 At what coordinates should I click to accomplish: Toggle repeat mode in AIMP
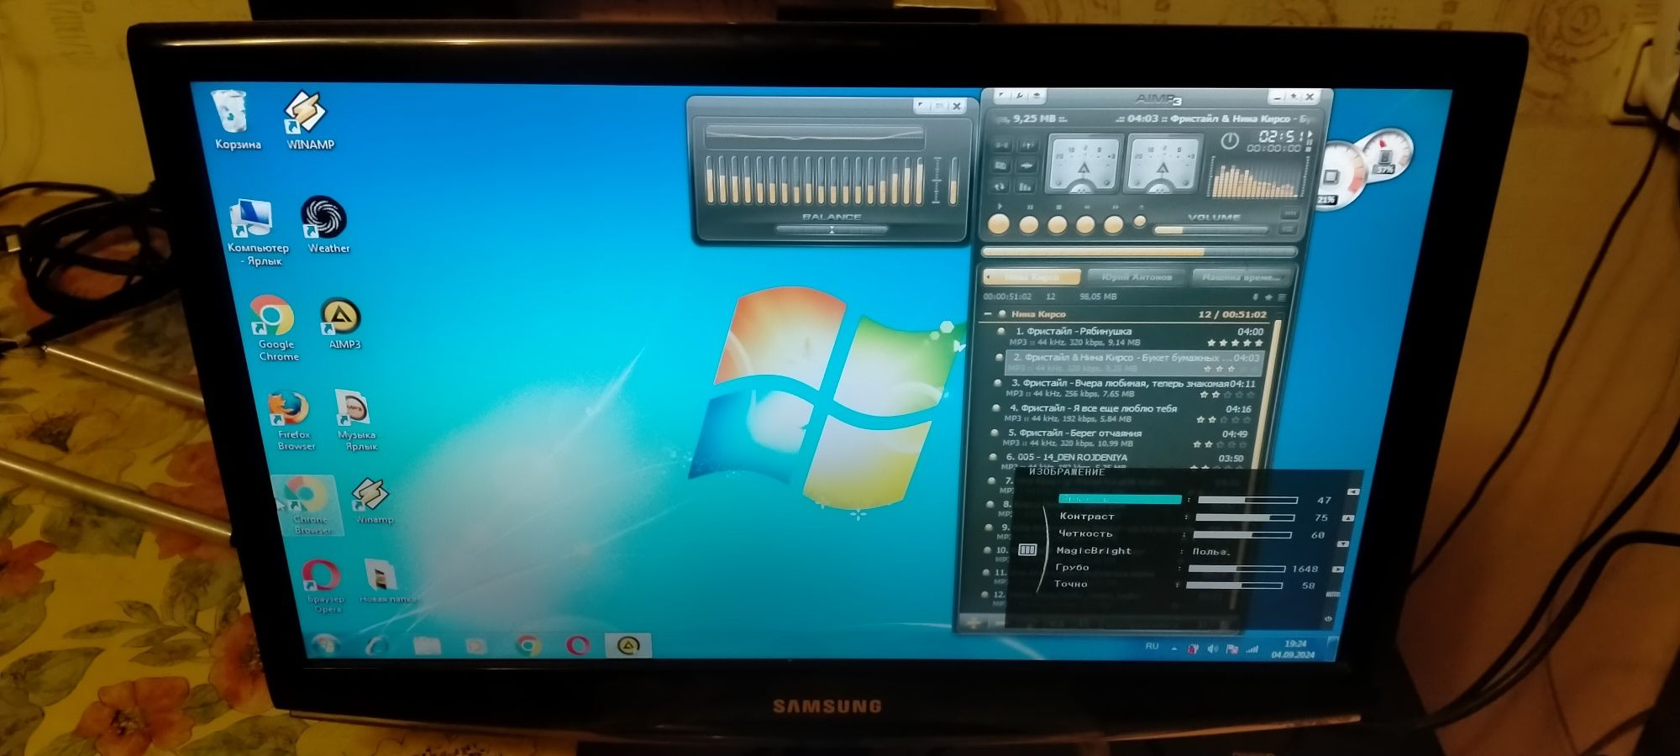click(x=1000, y=186)
